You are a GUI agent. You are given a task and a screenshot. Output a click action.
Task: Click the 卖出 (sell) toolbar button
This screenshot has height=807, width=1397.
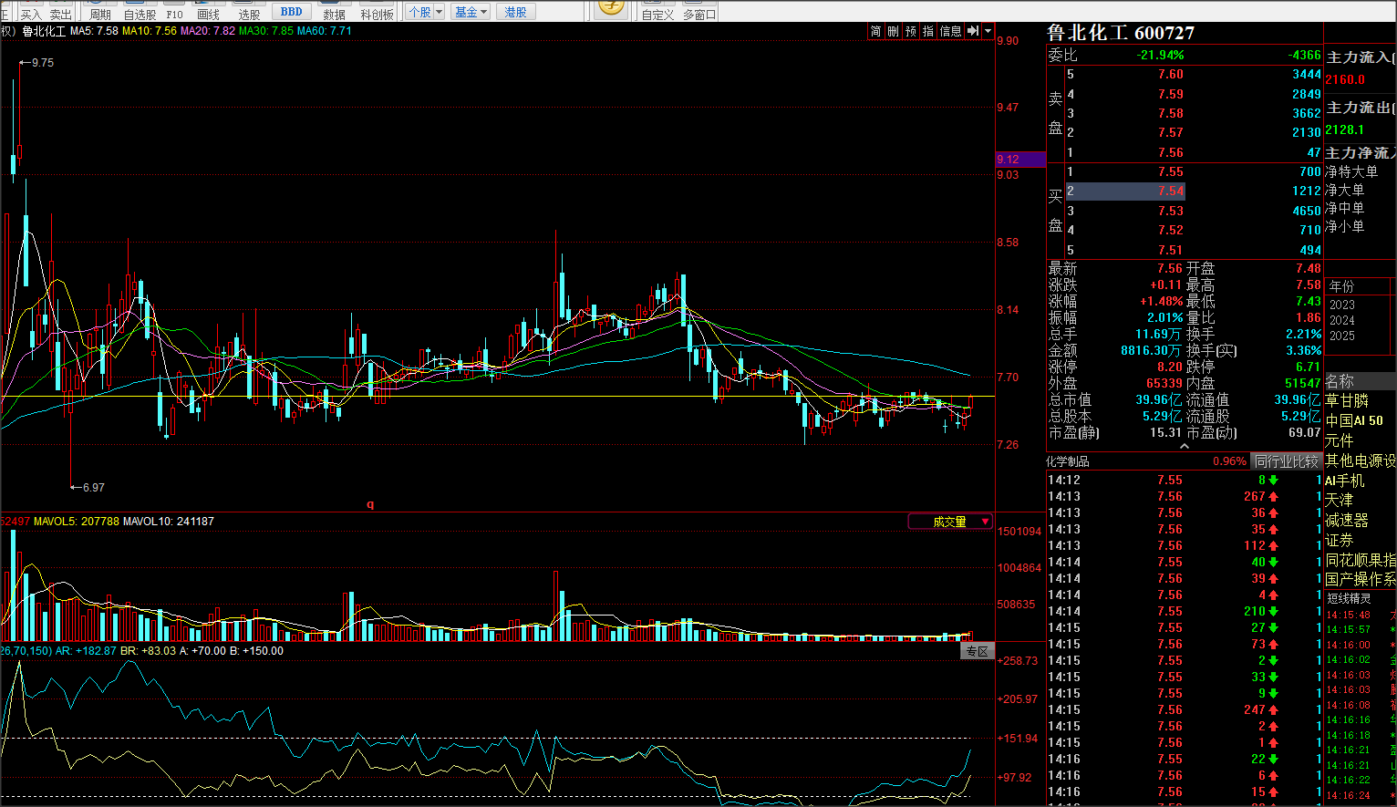click(x=61, y=14)
